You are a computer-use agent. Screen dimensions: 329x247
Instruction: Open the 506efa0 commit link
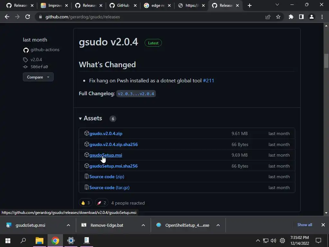[39, 67]
